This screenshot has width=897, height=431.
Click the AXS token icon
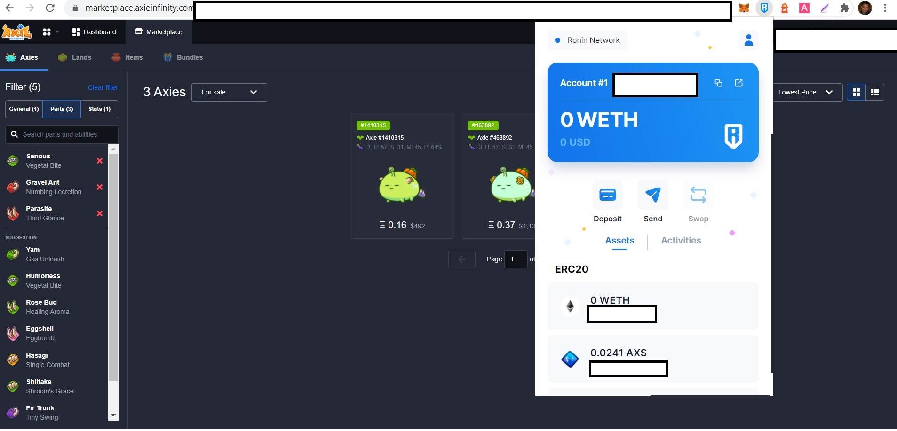[x=570, y=360]
